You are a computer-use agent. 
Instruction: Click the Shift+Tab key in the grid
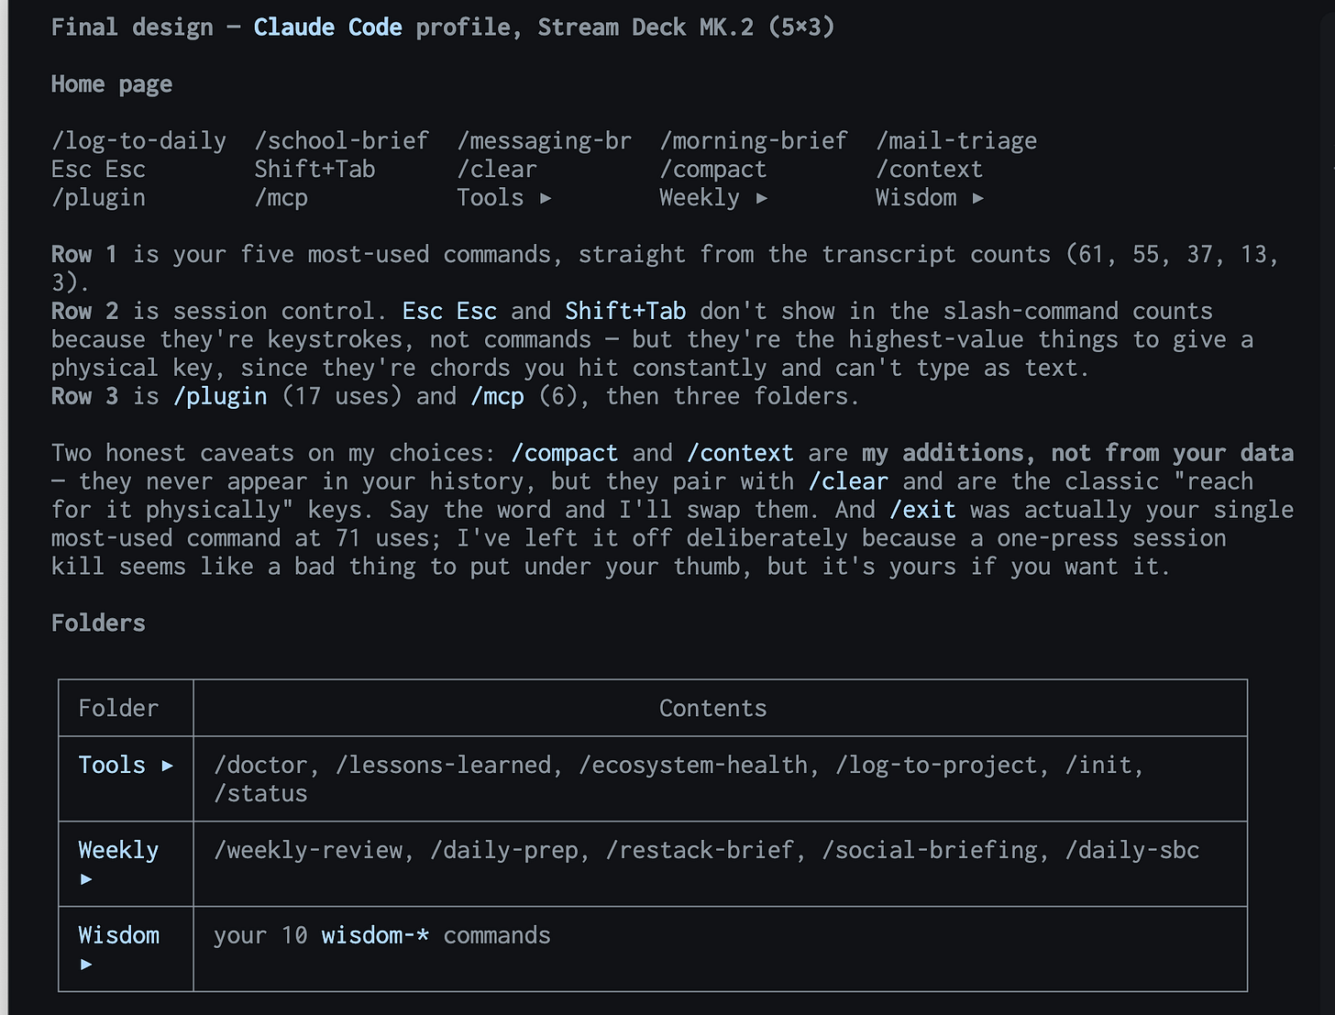click(x=314, y=170)
